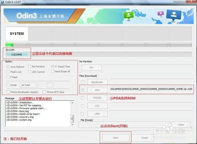Click the UMS file button
This screenshot has width=197, height=144.
point(97,114)
